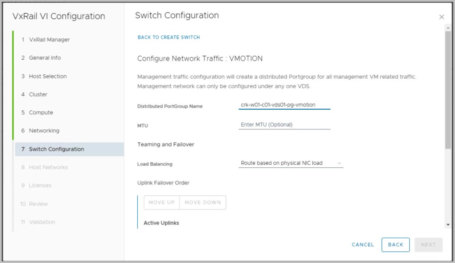
Task: Go to VxRail Manager step
Action: [x=49, y=40]
